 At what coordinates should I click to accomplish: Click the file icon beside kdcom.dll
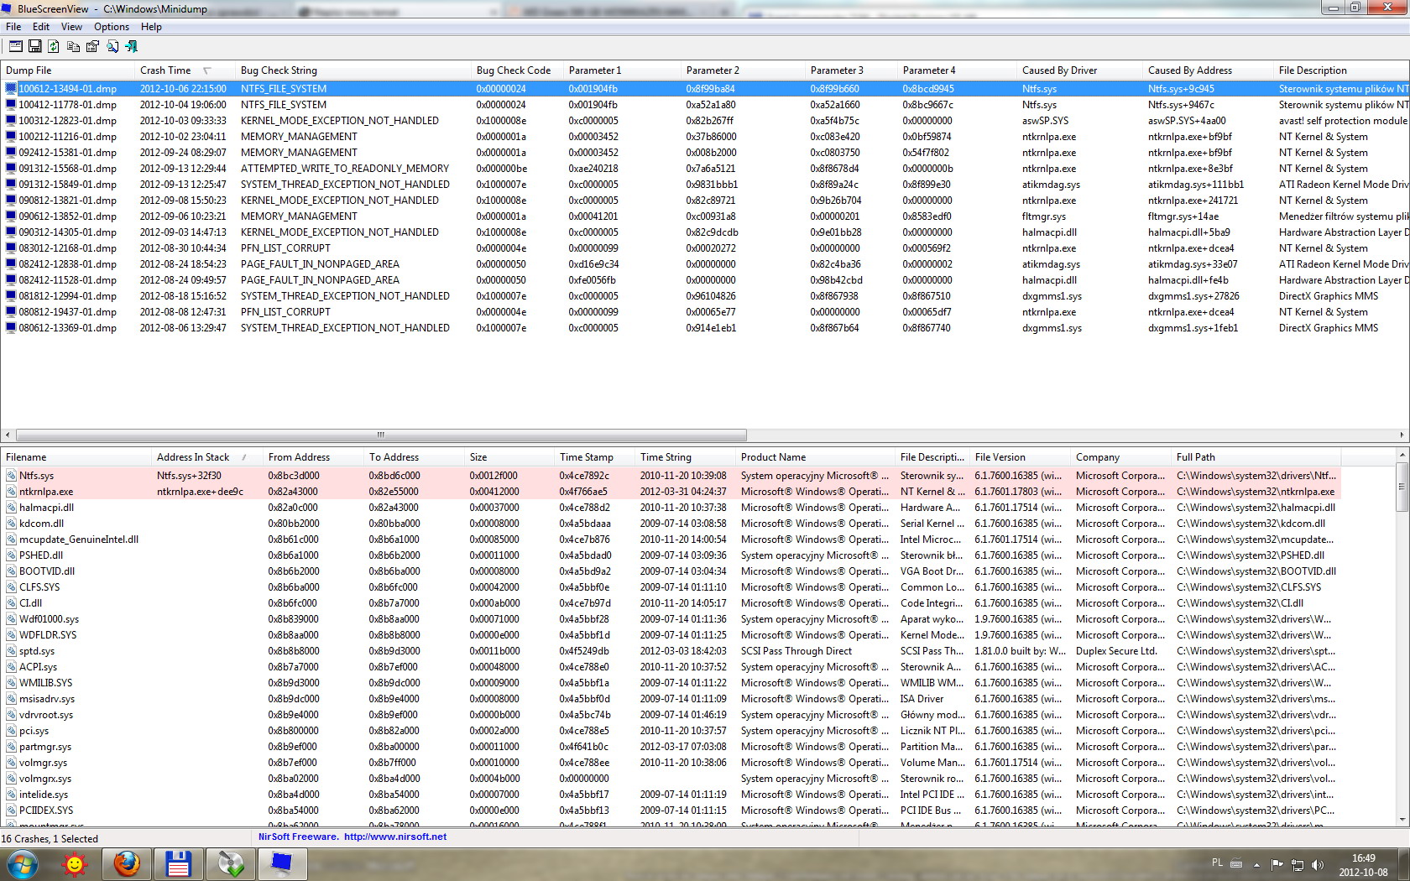(11, 524)
